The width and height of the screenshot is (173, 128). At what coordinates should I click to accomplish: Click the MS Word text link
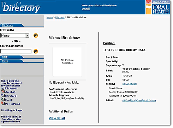point(11,96)
